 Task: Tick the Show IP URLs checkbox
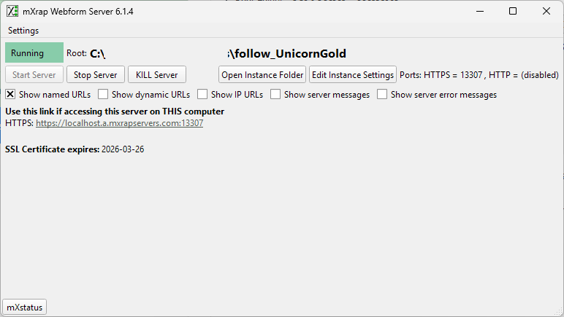coord(202,95)
